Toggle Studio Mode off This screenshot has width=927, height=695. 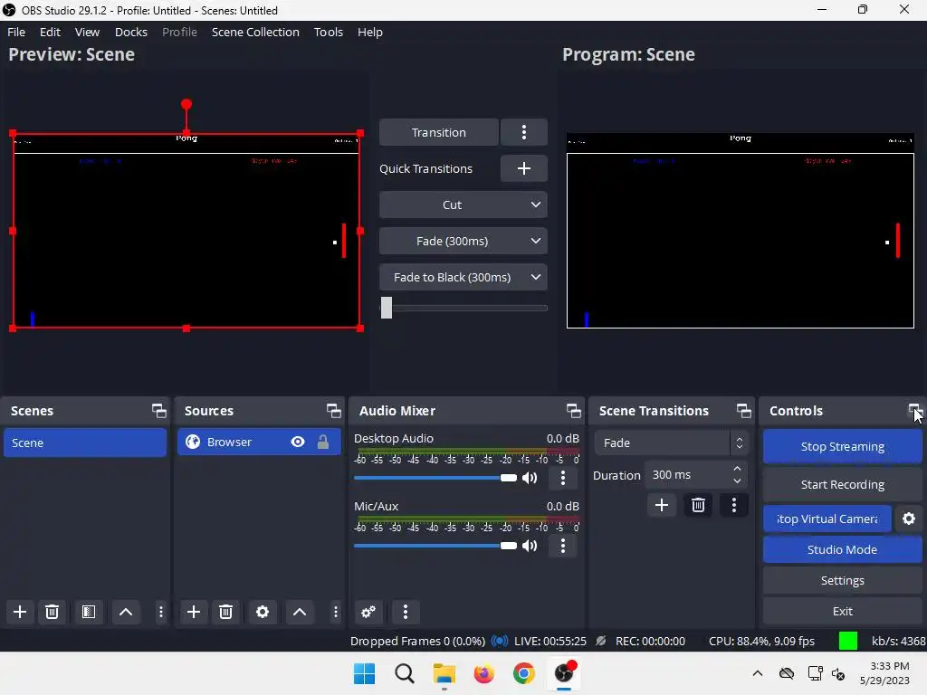(x=842, y=549)
